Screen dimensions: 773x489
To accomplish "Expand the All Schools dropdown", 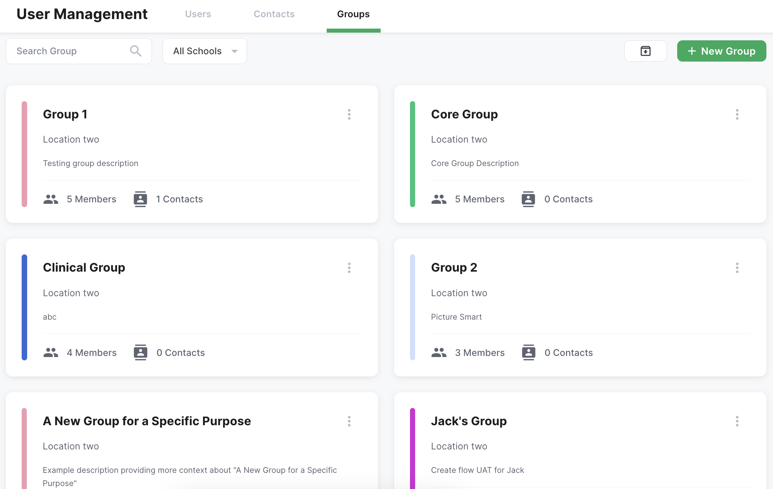I will (x=205, y=51).
